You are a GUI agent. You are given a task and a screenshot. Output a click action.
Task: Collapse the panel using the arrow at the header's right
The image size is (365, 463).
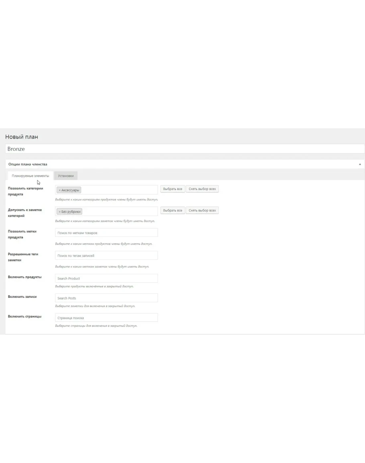[359, 164]
